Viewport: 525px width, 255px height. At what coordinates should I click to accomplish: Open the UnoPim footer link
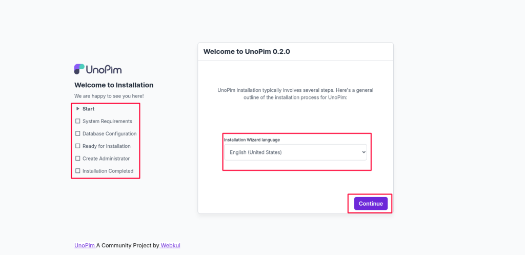click(x=85, y=245)
